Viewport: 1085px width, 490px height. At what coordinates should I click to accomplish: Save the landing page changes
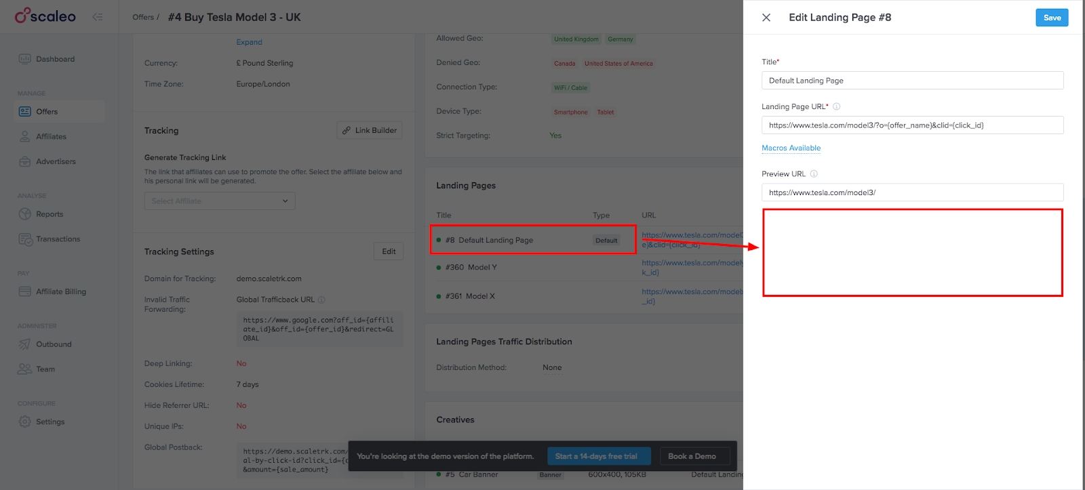[1052, 18]
